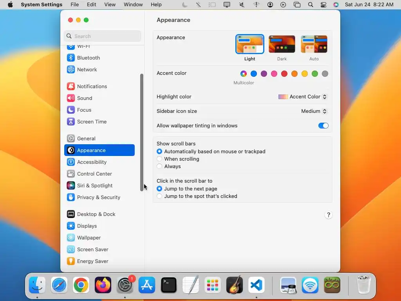Open Visual Studio Code in Dock
401x301 pixels.
pos(256,285)
